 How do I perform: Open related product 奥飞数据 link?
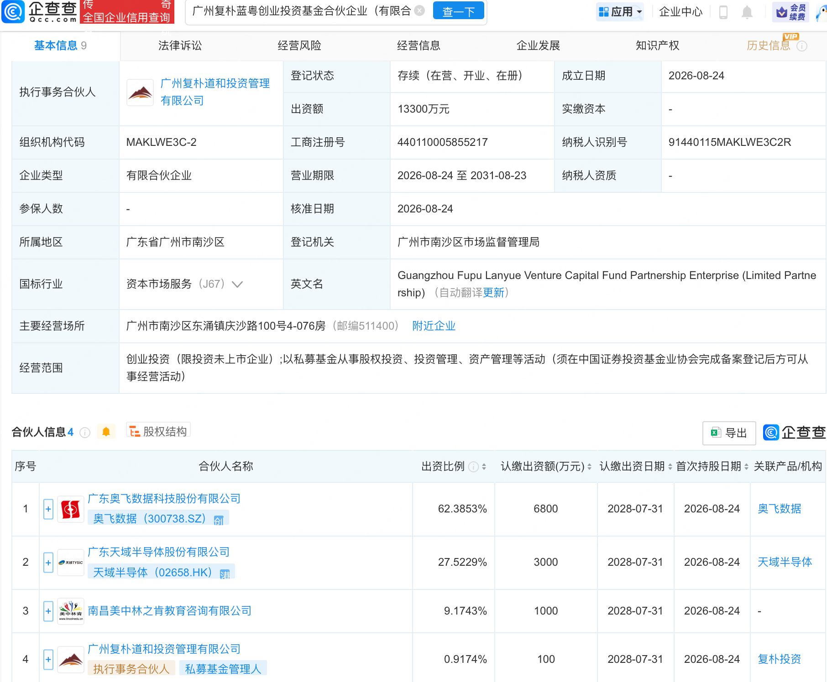click(x=779, y=509)
